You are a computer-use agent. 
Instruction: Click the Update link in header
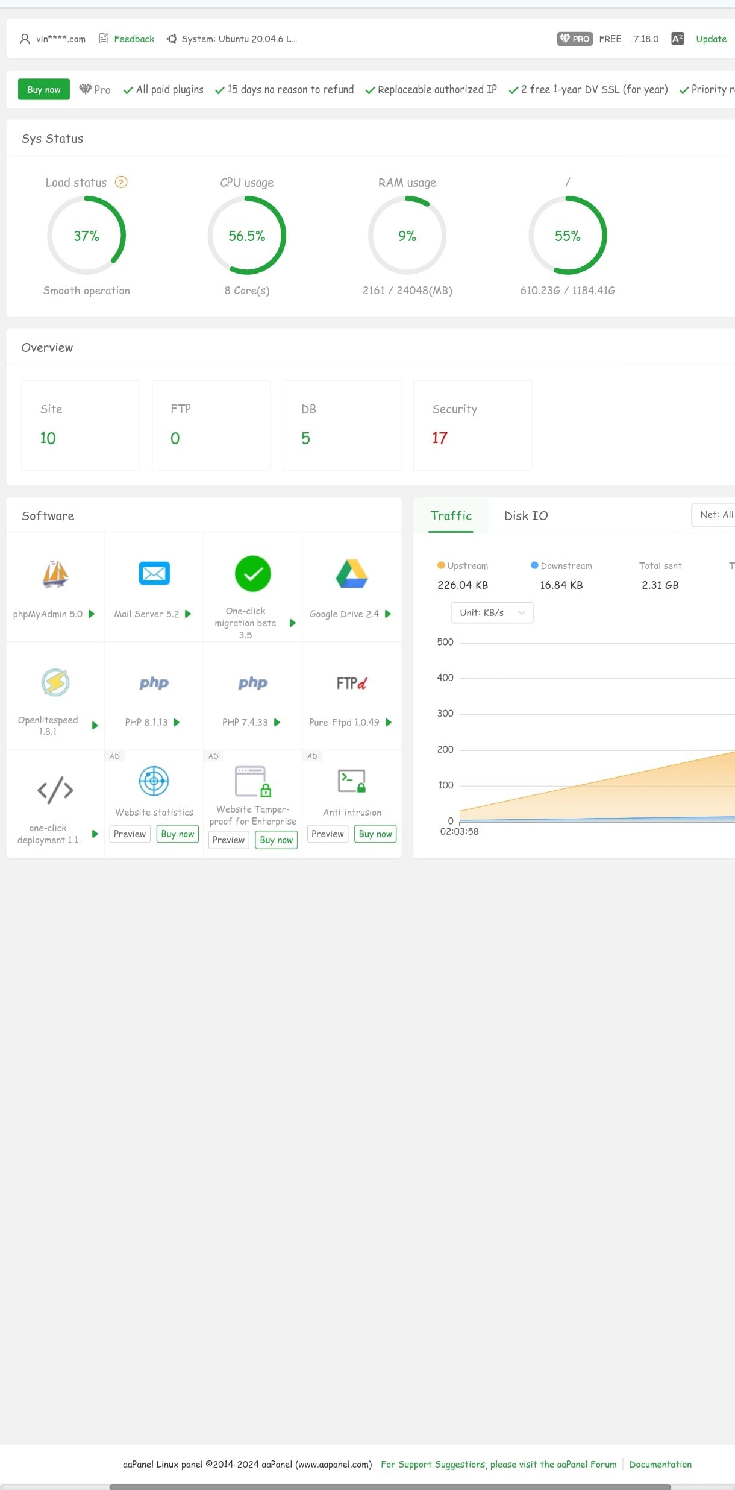tap(711, 39)
